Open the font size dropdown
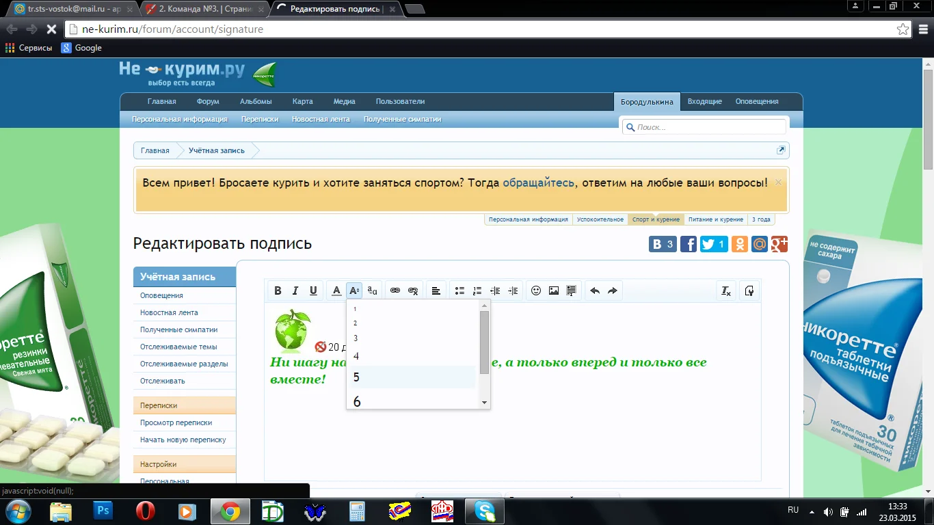Screen dimensions: 934x525 [x=354, y=291]
